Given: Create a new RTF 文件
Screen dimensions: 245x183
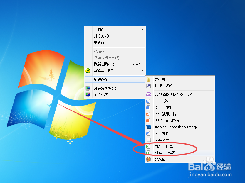Looking at the screenshot, I should [x=180, y=133].
